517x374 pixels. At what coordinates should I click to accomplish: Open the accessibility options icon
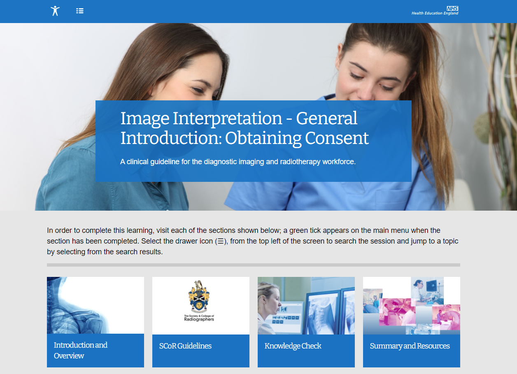(x=55, y=11)
